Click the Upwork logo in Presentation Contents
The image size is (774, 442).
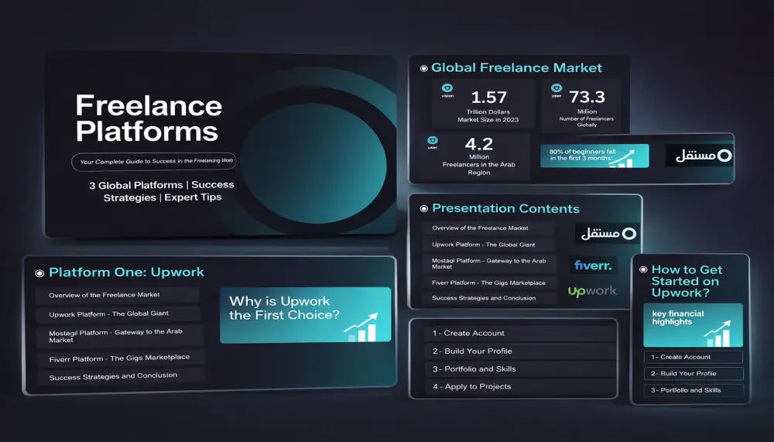[592, 291]
